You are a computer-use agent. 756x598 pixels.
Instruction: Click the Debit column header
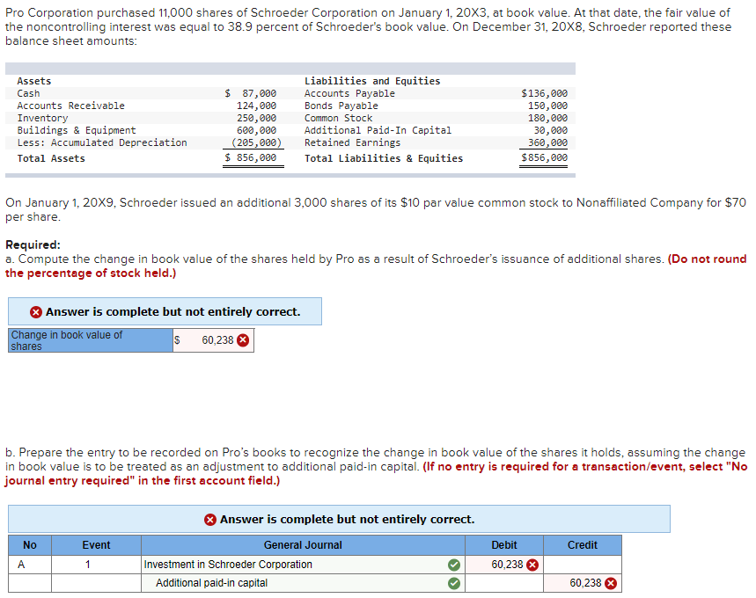[504, 545]
